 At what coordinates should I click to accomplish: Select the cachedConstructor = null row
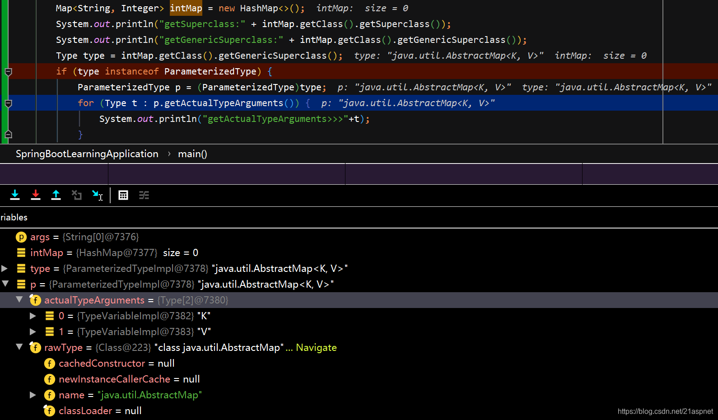(359, 364)
